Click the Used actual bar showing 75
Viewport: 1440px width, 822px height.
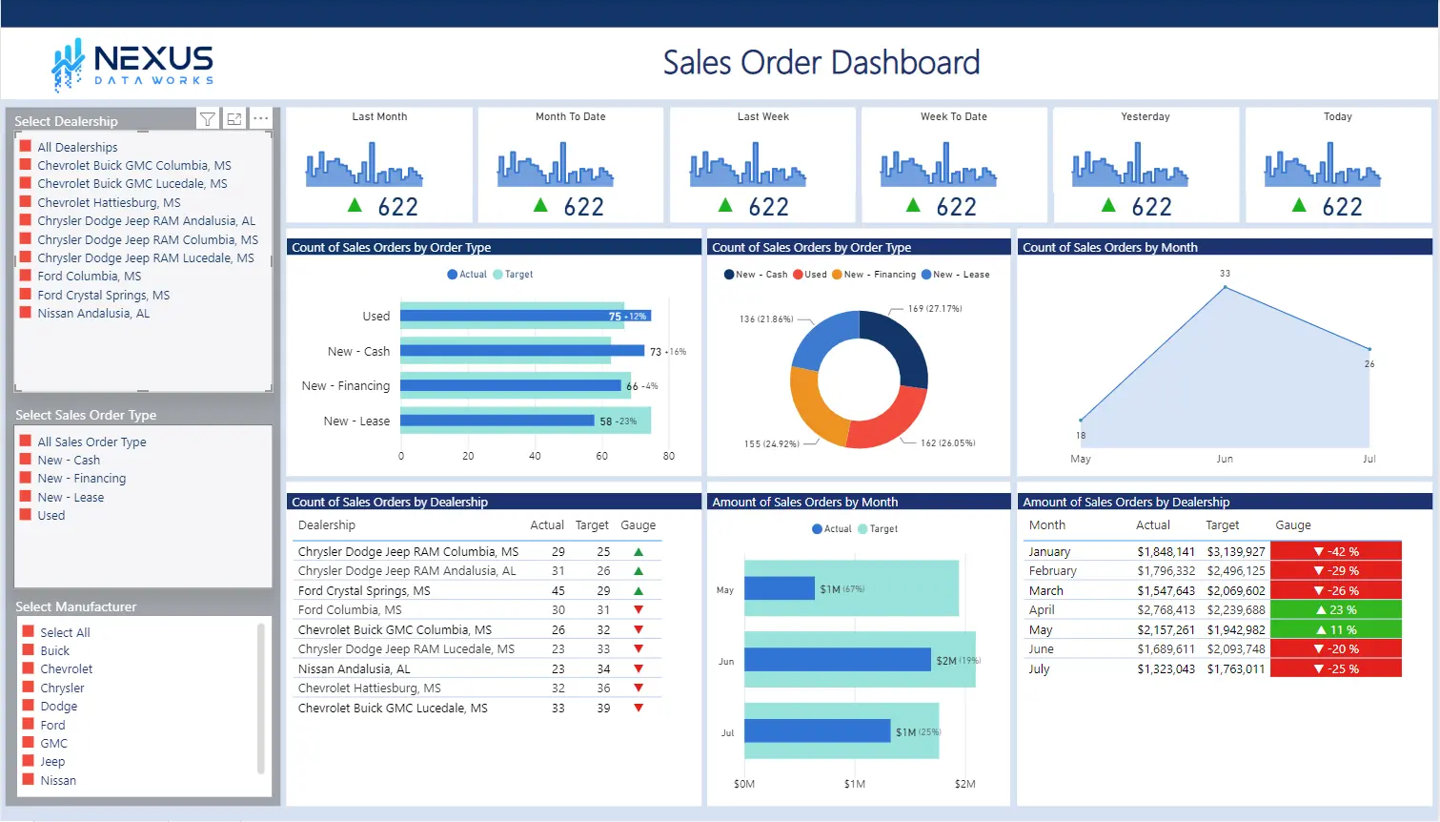click(525, 316)
